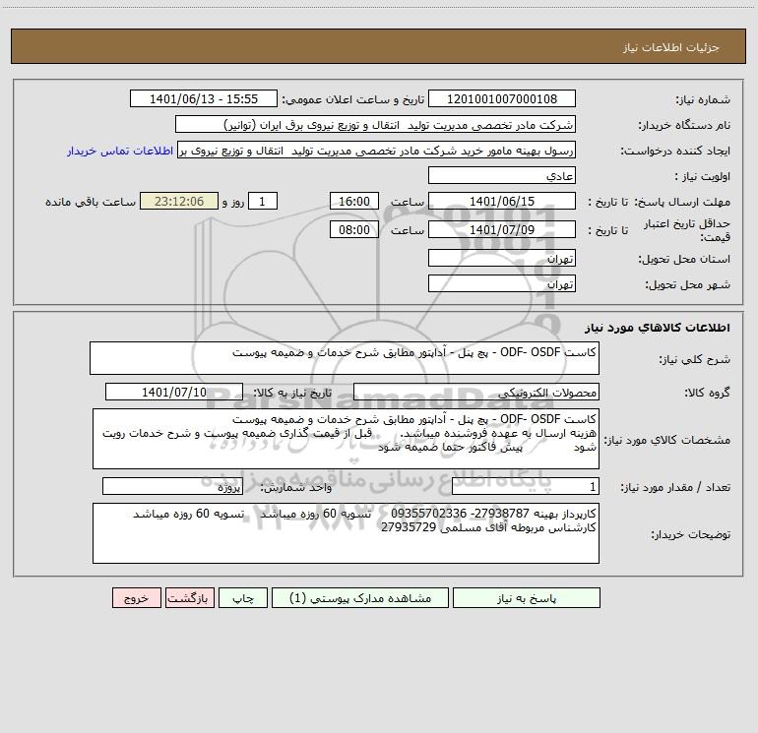The image size is (758, 733).
Task: Open مشاهده مدارک پیوستی (1) attachments
Action: [x=360, y=597]
